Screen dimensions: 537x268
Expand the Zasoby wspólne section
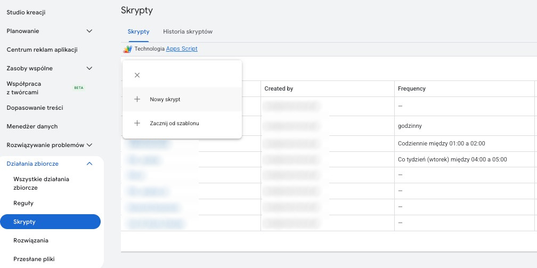click(x=89, y=68)
